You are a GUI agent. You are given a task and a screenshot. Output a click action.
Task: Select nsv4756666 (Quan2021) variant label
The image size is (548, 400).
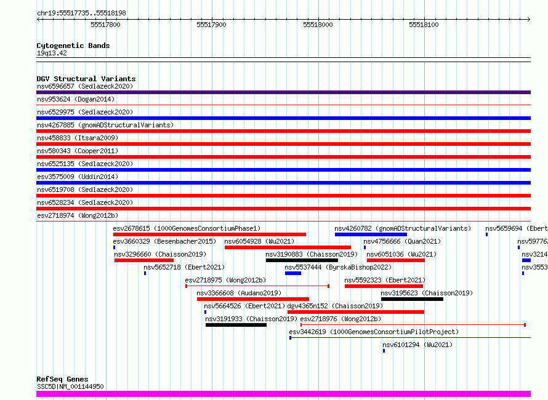coord(402,241)
